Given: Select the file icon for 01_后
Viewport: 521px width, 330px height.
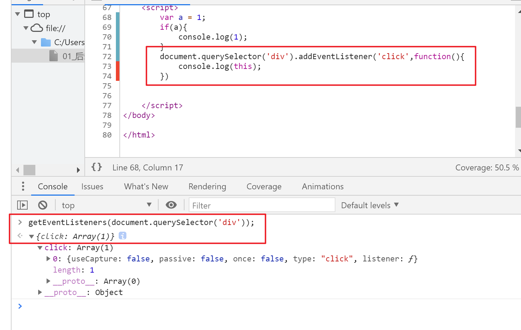Looking at the screenshot, I should click(x=54, y=56).
